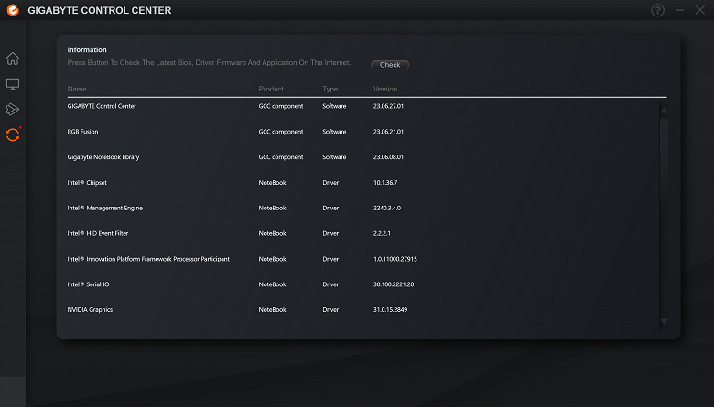Open the Home page in sidebar
Screen dimensions: 714x407
[x=13, y=59]
